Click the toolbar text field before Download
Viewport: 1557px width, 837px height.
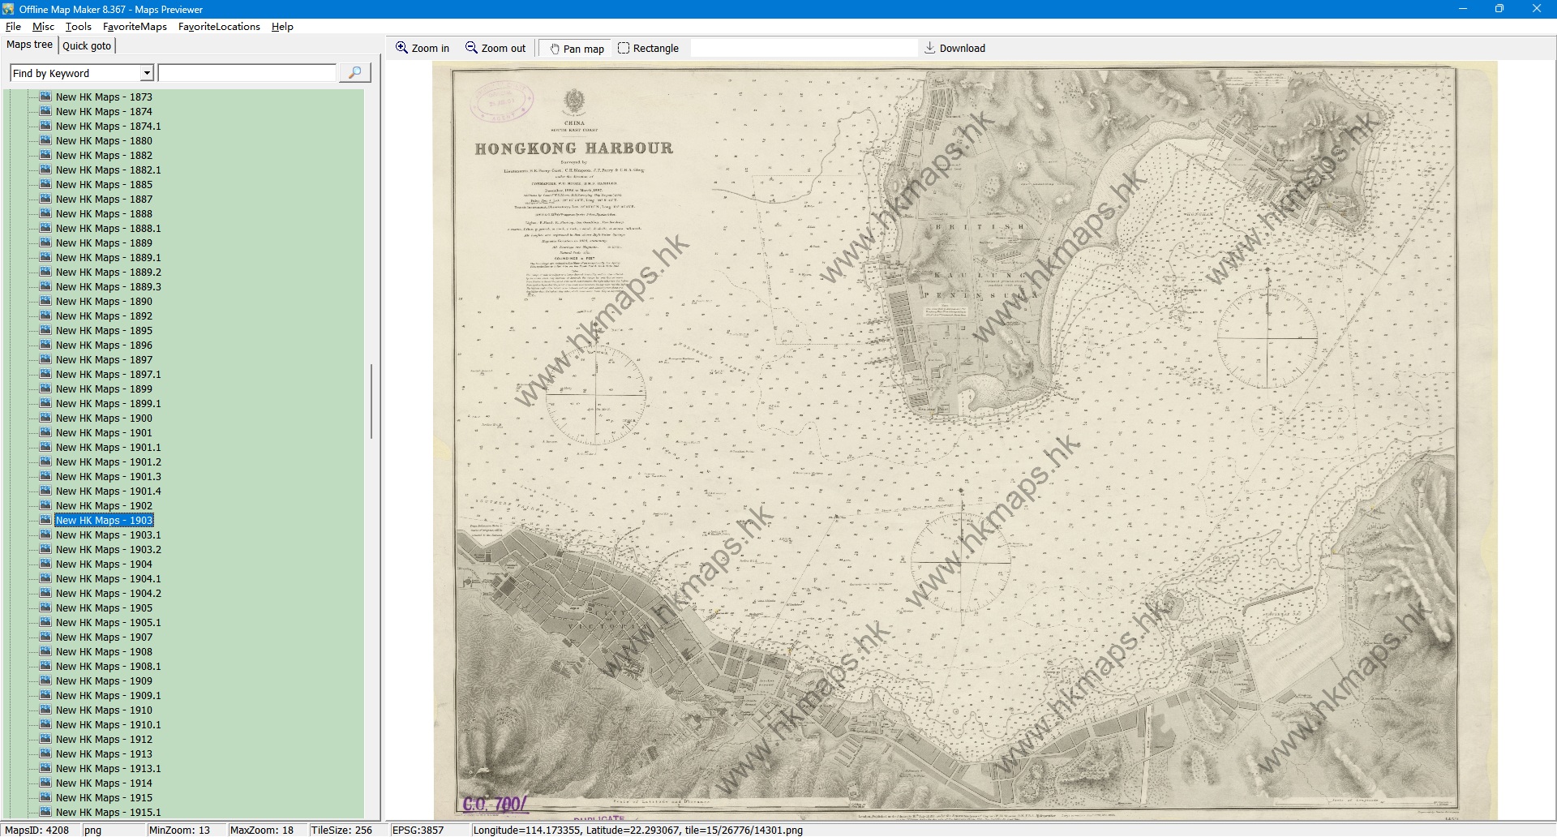coord(803,49)
